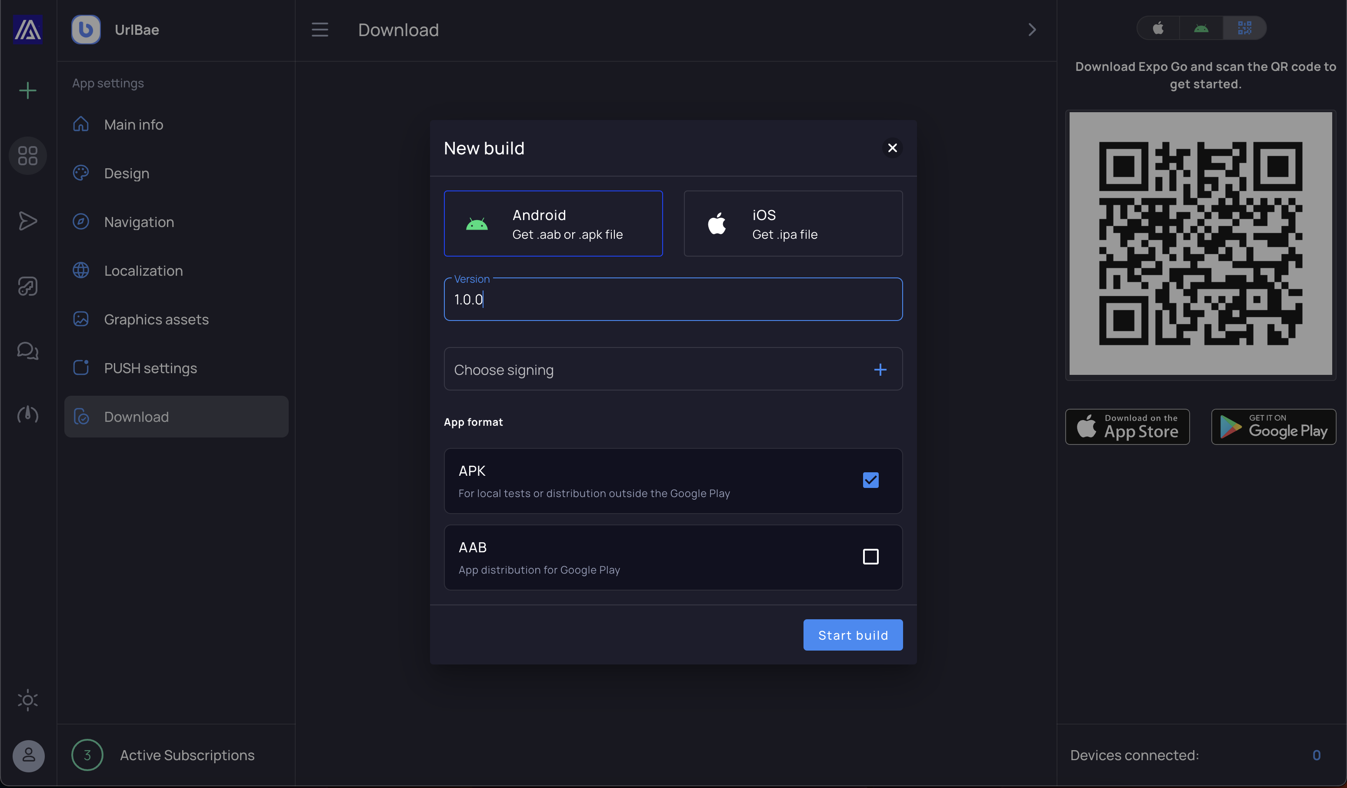The image size is (1347, 788).
Task: Click the Graphics assets image icon
Action: pos(81,319)
